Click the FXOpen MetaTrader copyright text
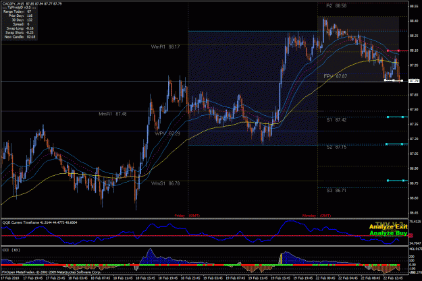The image size is (422, 281). coord(51,272)
